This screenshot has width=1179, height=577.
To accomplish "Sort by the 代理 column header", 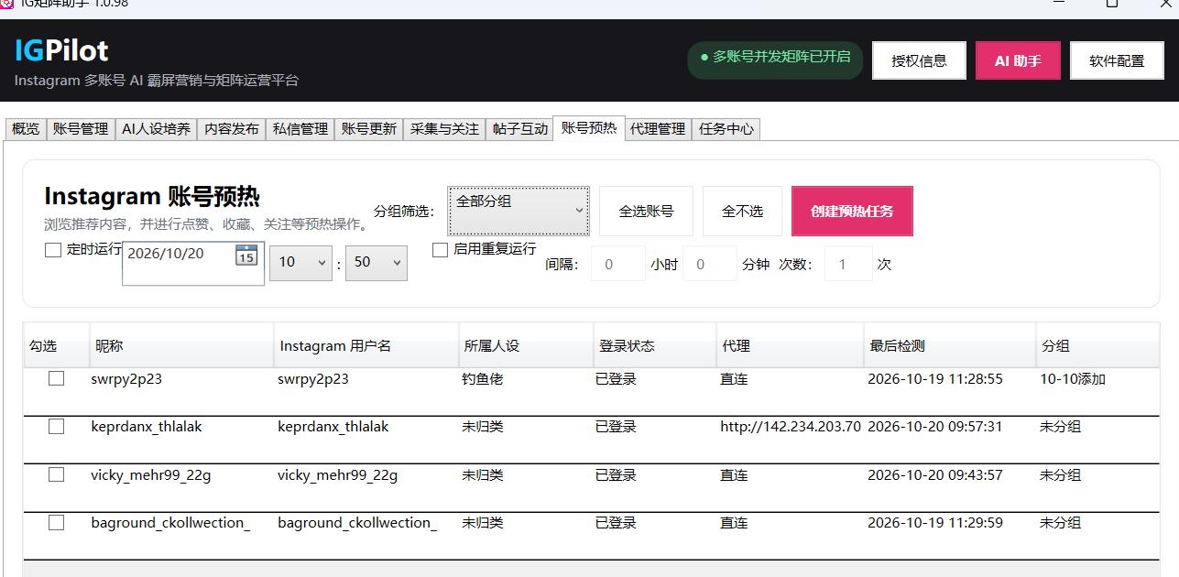I will click(x=790, y=345).
